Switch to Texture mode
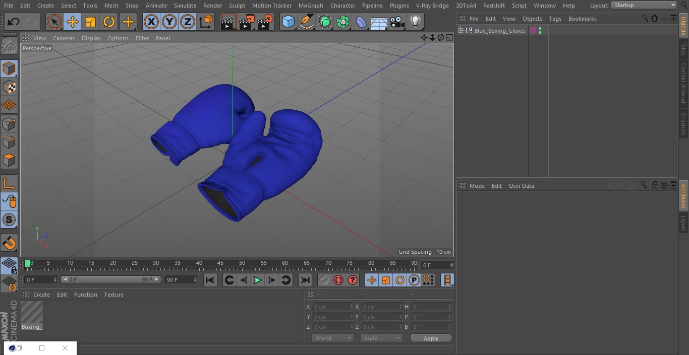 pyautogui.click(x=9, y=87)
